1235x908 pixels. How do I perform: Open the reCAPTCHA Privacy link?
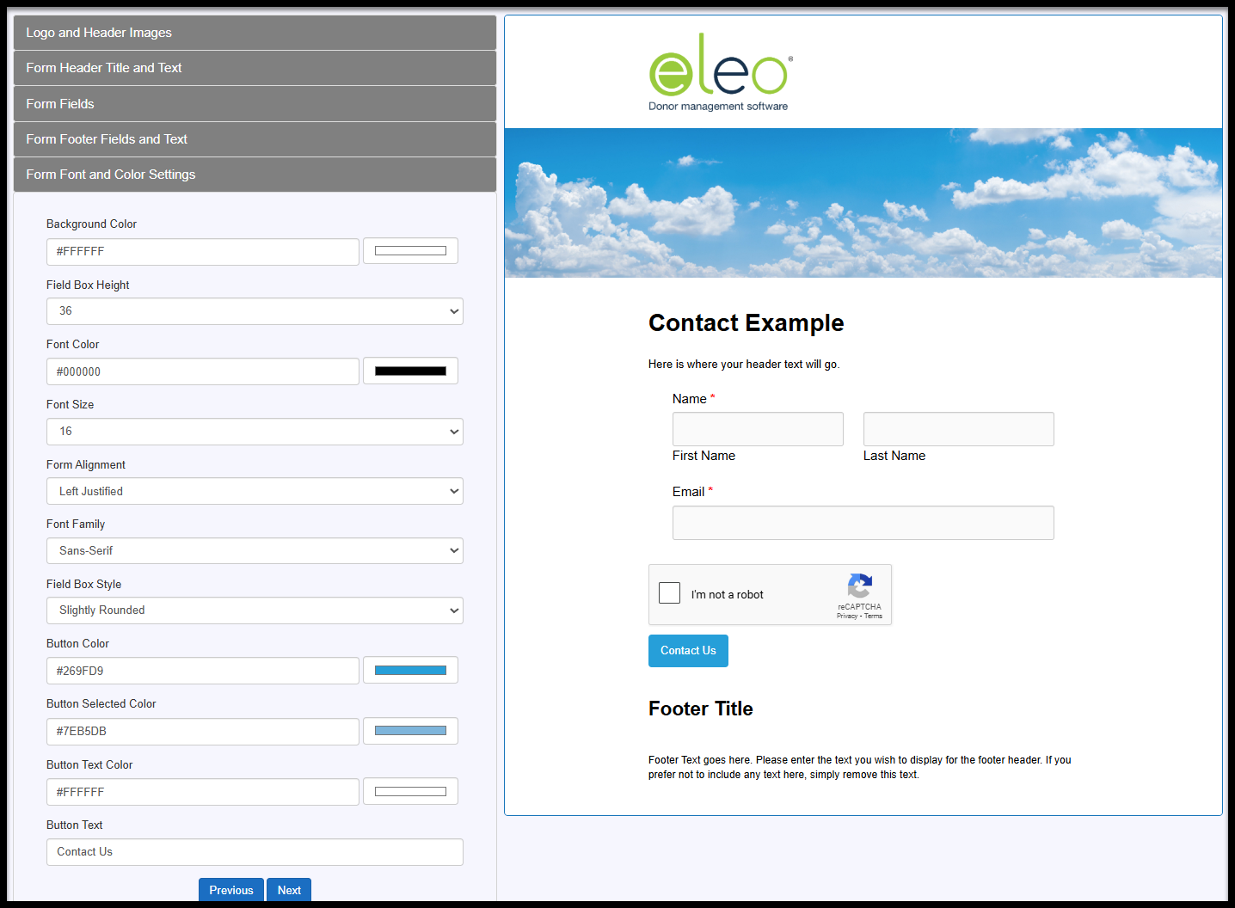click(x=847, y=616)
